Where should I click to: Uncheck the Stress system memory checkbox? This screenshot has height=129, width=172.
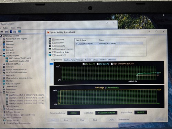(53, 49)
